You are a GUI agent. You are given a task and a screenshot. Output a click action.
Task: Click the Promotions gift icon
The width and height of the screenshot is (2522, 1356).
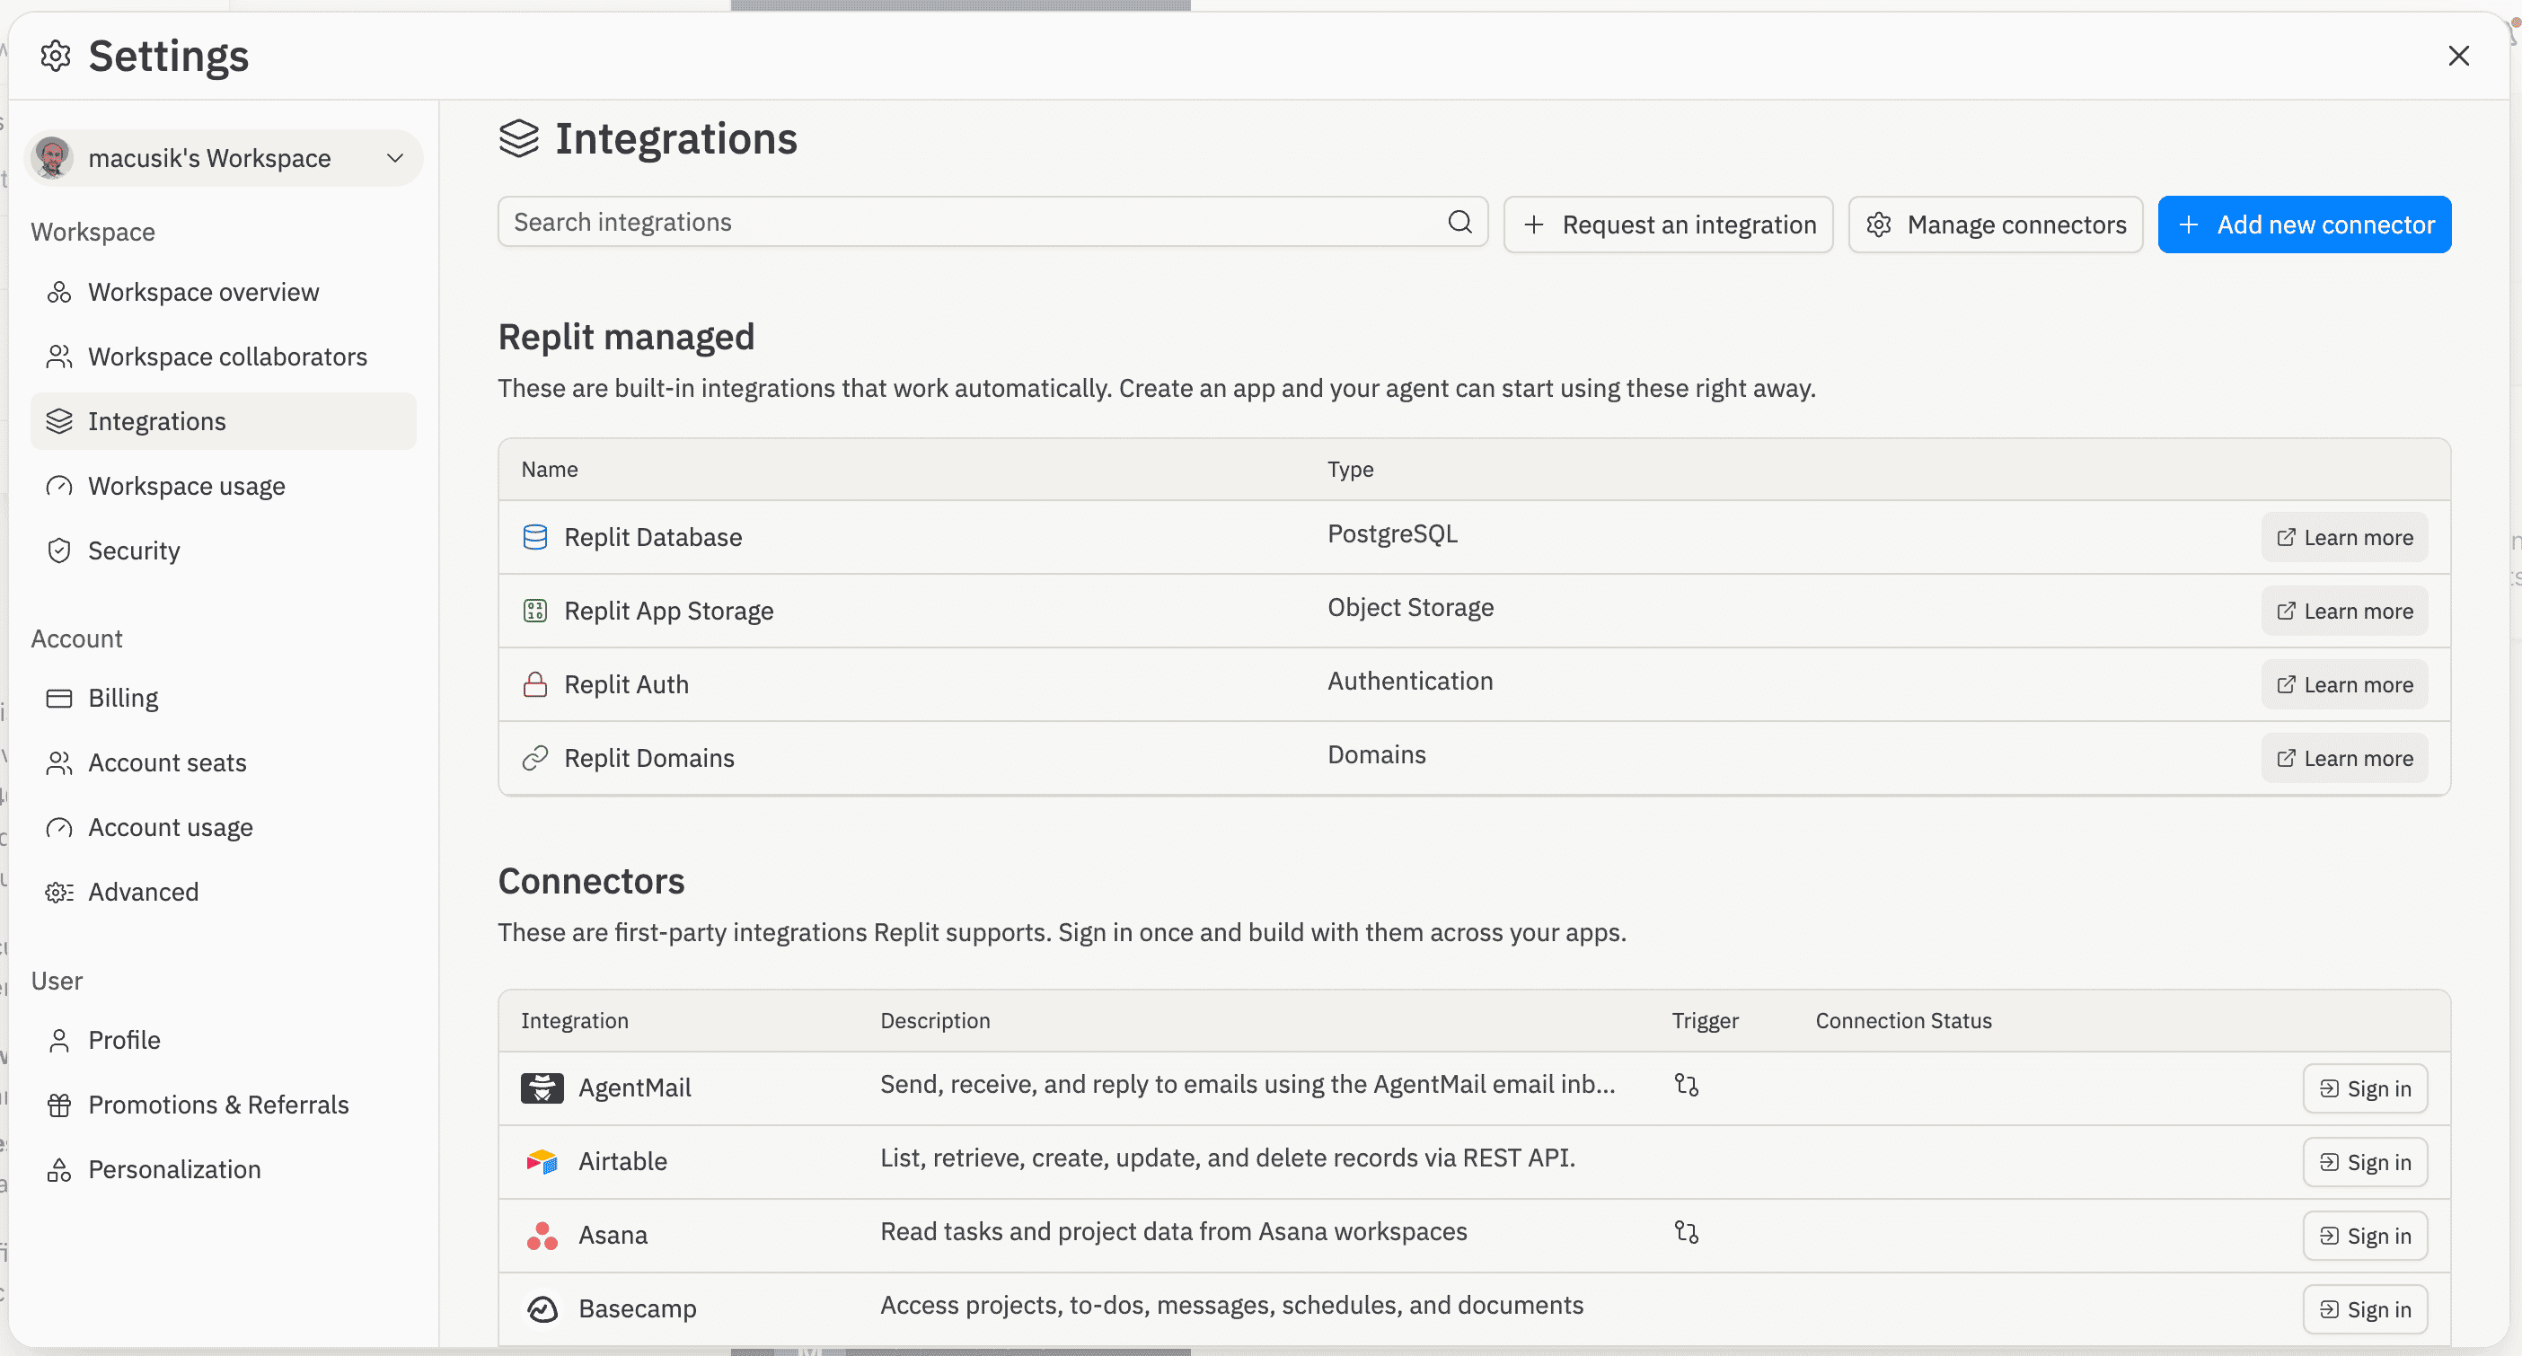click(x=58, y=1105)
